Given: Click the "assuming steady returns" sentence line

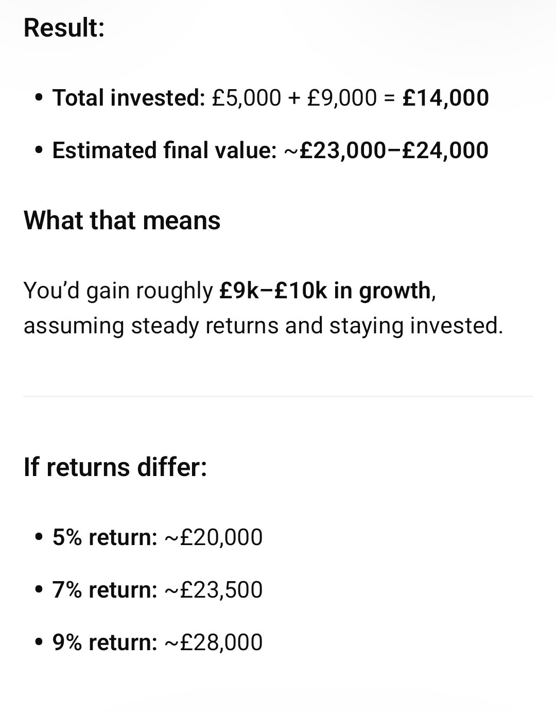Looking at the screenshot, I should [263, 326].
